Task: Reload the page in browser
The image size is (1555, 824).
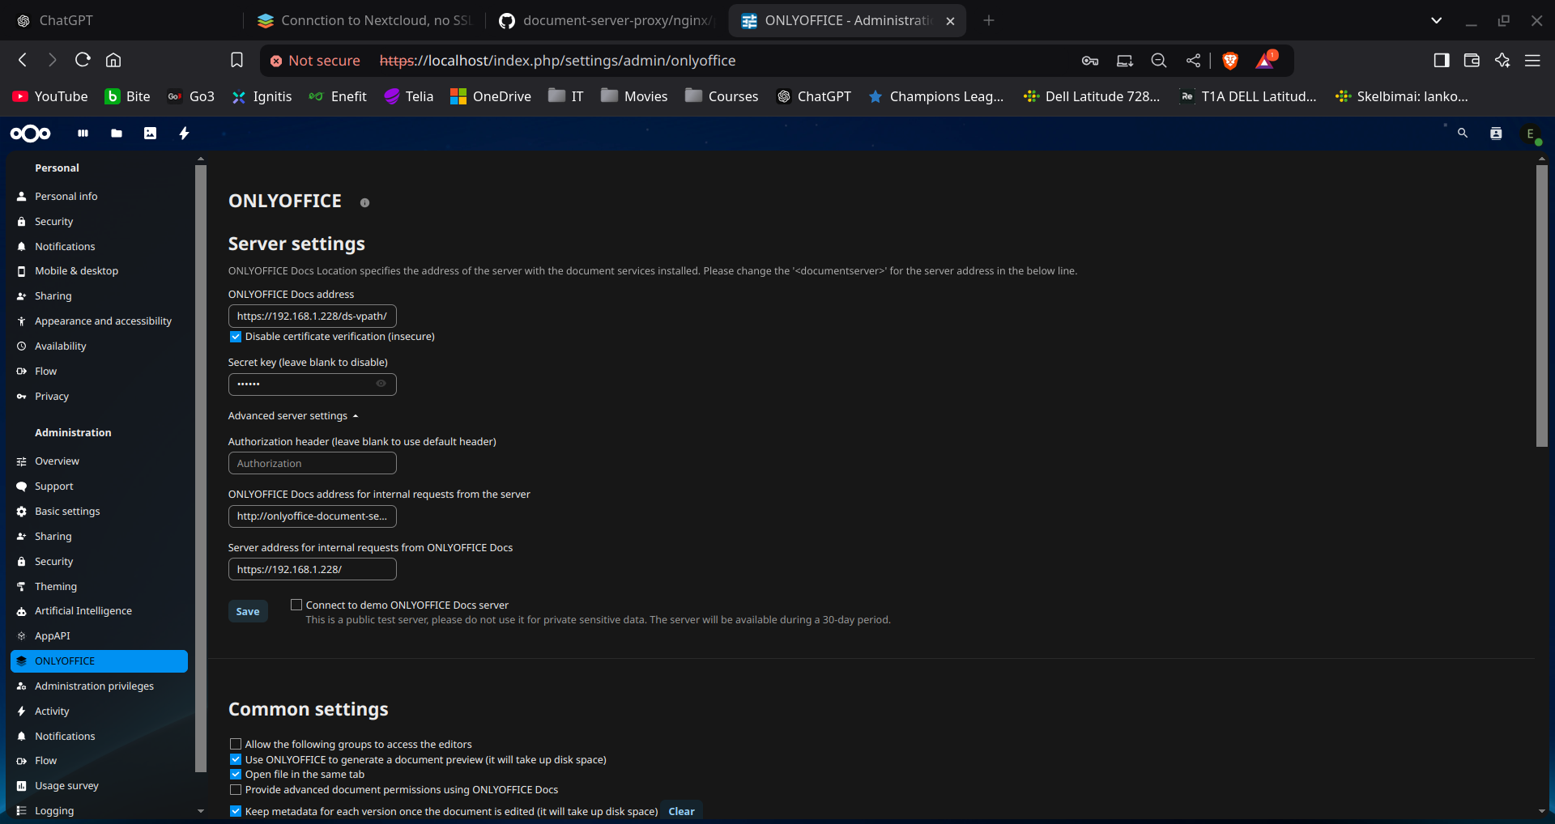Action: [83, 60]
